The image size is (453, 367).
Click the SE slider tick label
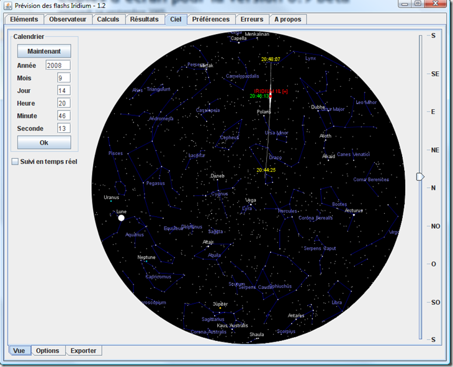435,74
